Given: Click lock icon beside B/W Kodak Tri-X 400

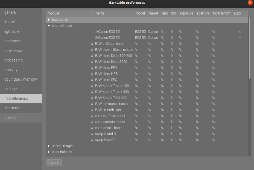Looking at the screenshot, I should click(92, 98).
